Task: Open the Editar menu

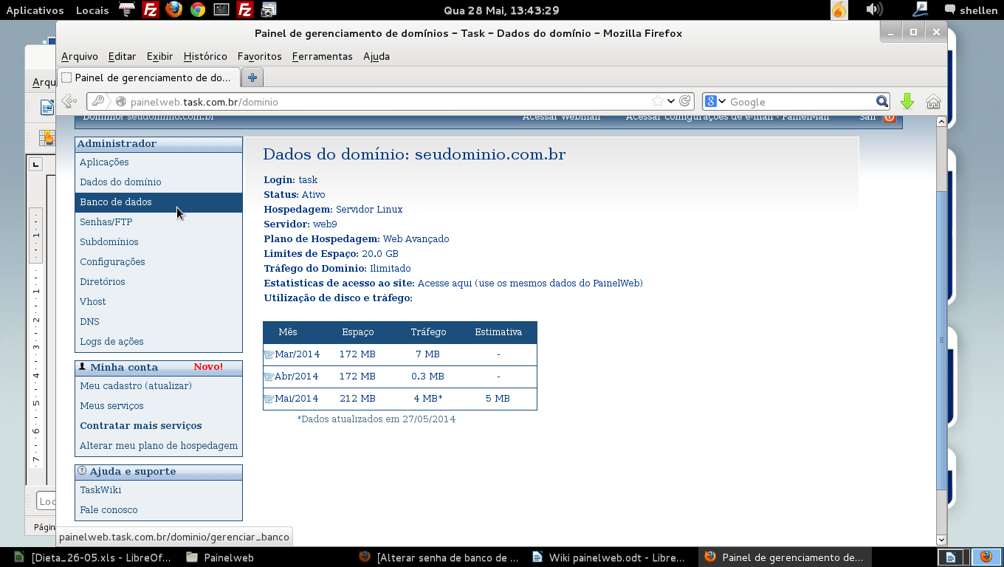Action: pyautogui.click(x=122, y=56)
